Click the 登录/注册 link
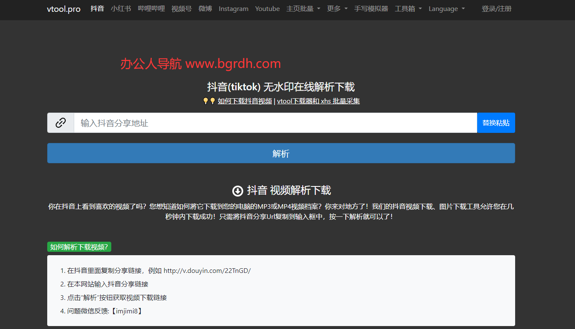 (x=497, y=8)
